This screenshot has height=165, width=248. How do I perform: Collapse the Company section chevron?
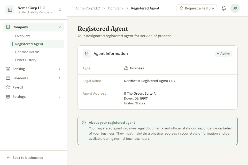pyautogui.click(x=60, y=27)
